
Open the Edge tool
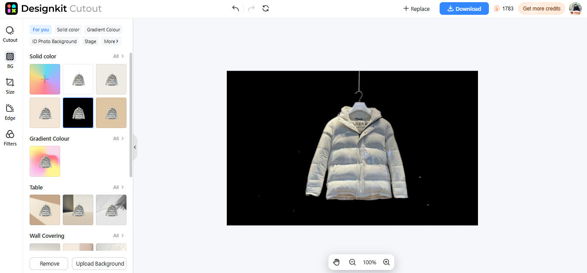pyautogui.click(x=10, y=112)
